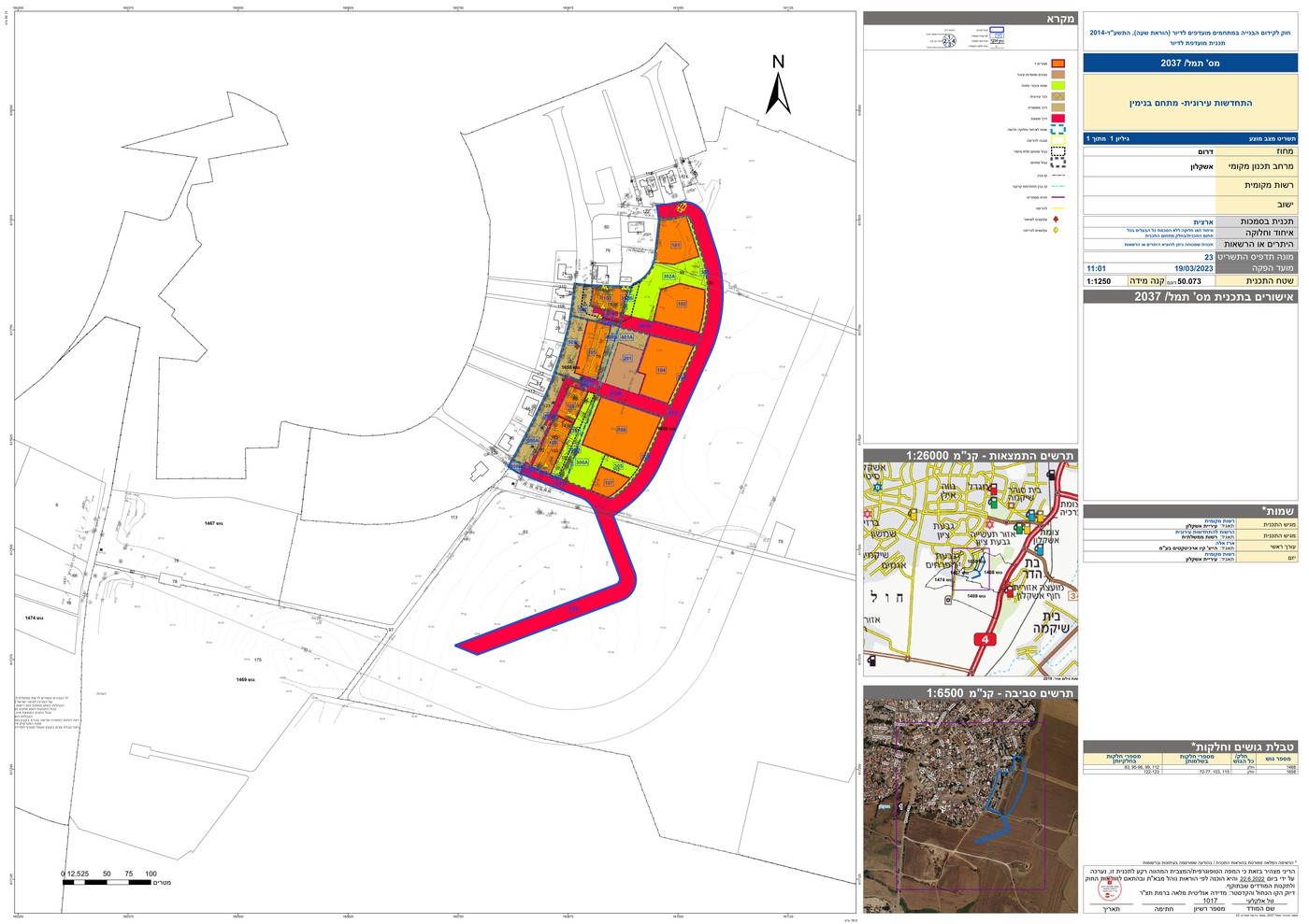This screenshot has height=924, width=1309.
Task: Click the plan area value 50.073
Action: 1189,281
